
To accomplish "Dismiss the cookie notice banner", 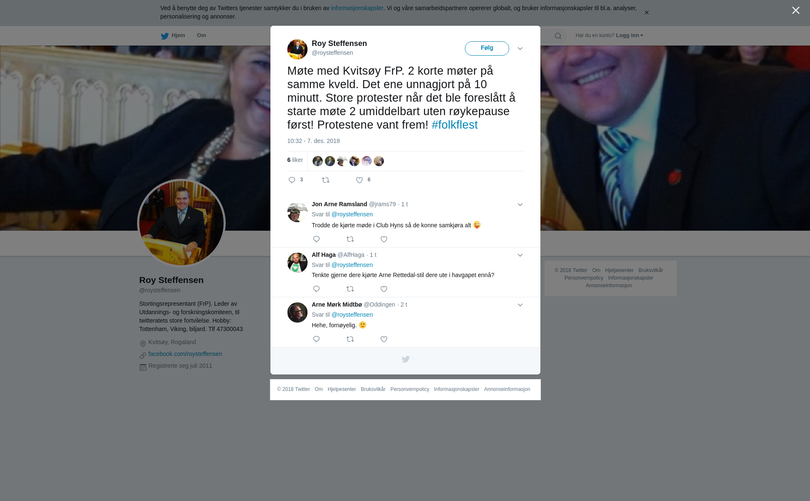I will point(646,13).
